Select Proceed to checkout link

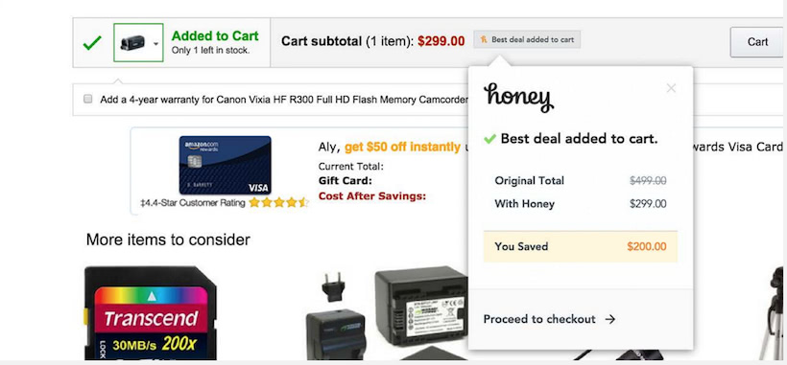[539, 319]
